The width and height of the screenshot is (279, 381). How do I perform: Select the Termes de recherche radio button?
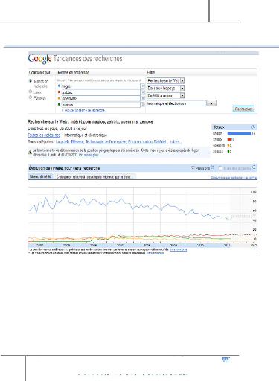[x=31, y=81]
